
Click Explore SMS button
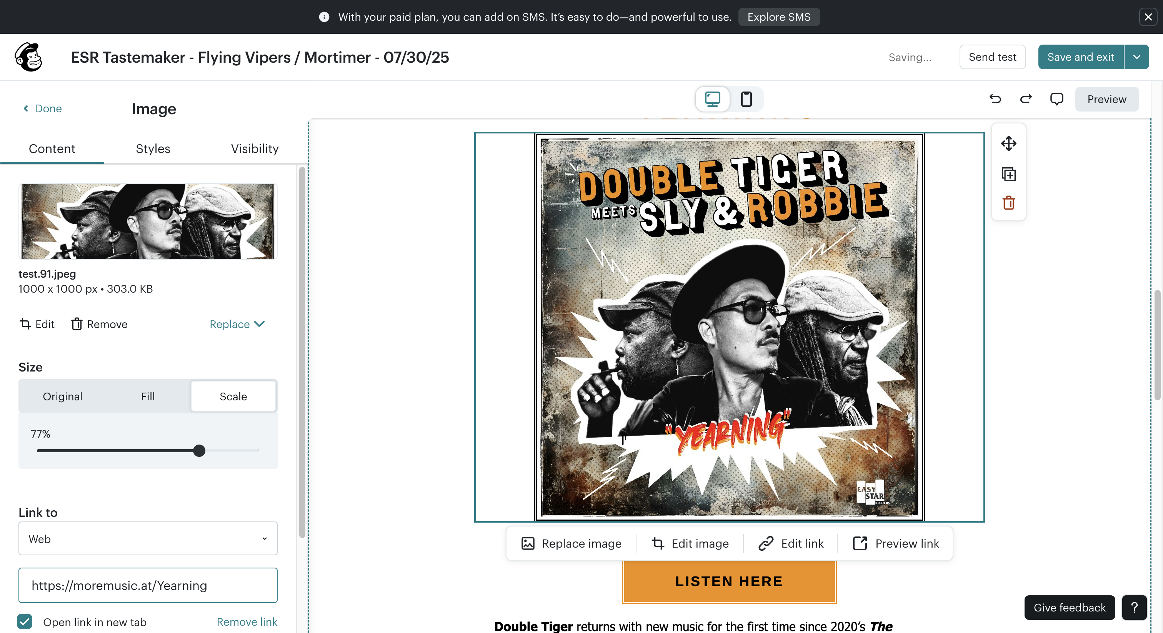pyautogui.click(x=779, y=17)
